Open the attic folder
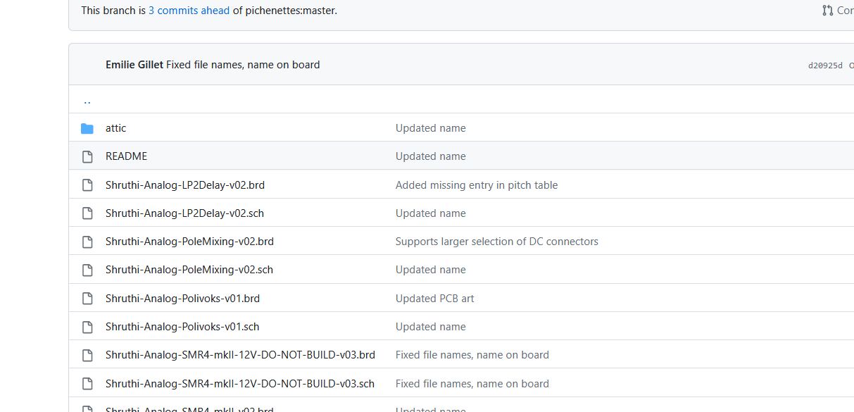This screenshot has width=854, height=412. pyautogui.click(x=116, y=128)
